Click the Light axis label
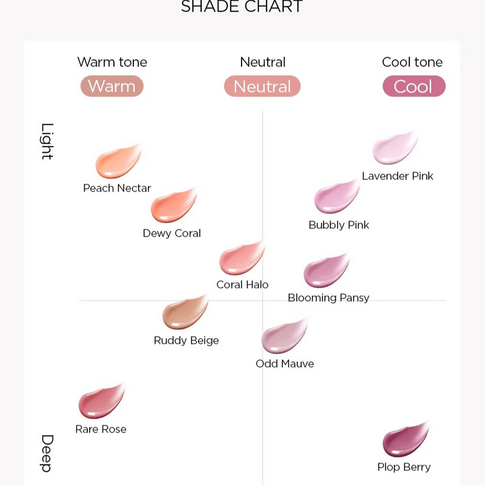This screenshot has width=485, height=485. pyautogui.click(x=47, y=142)
